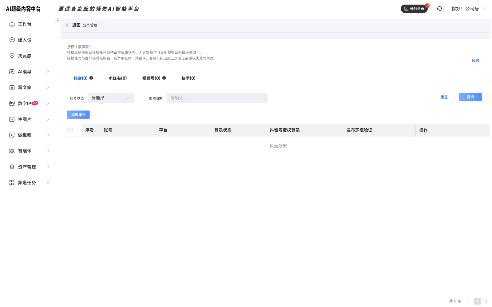This screenshot has width=492, height=307.
Task: Click the 查询 search button
Action: pos(470,97)
